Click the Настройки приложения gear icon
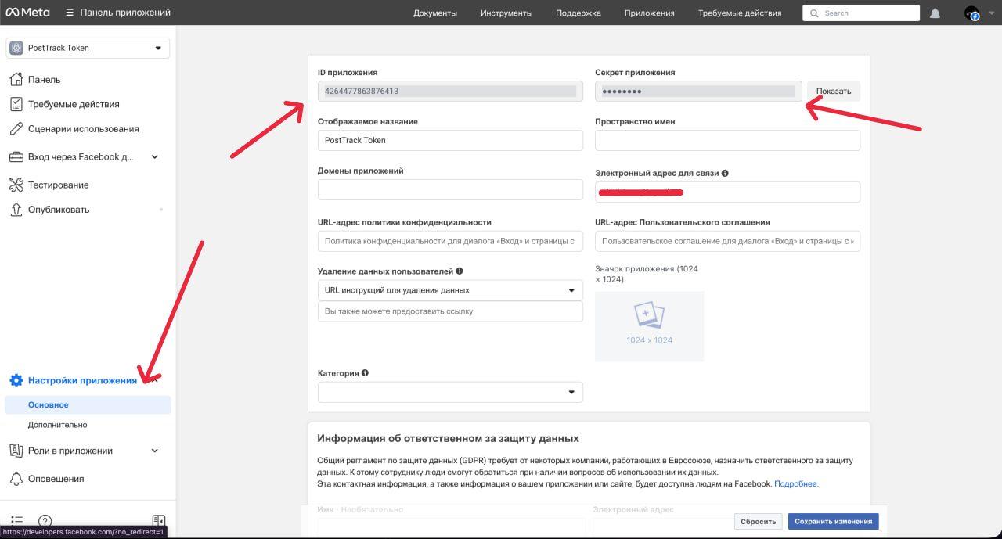1002x539 pixels. [x=16, y=380]
